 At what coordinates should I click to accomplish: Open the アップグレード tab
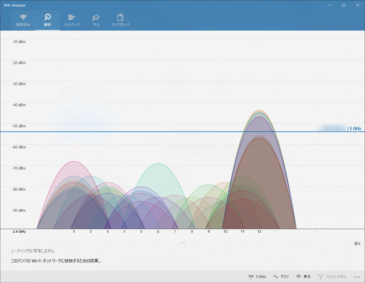pyautogui.click(x=120, y=20)
